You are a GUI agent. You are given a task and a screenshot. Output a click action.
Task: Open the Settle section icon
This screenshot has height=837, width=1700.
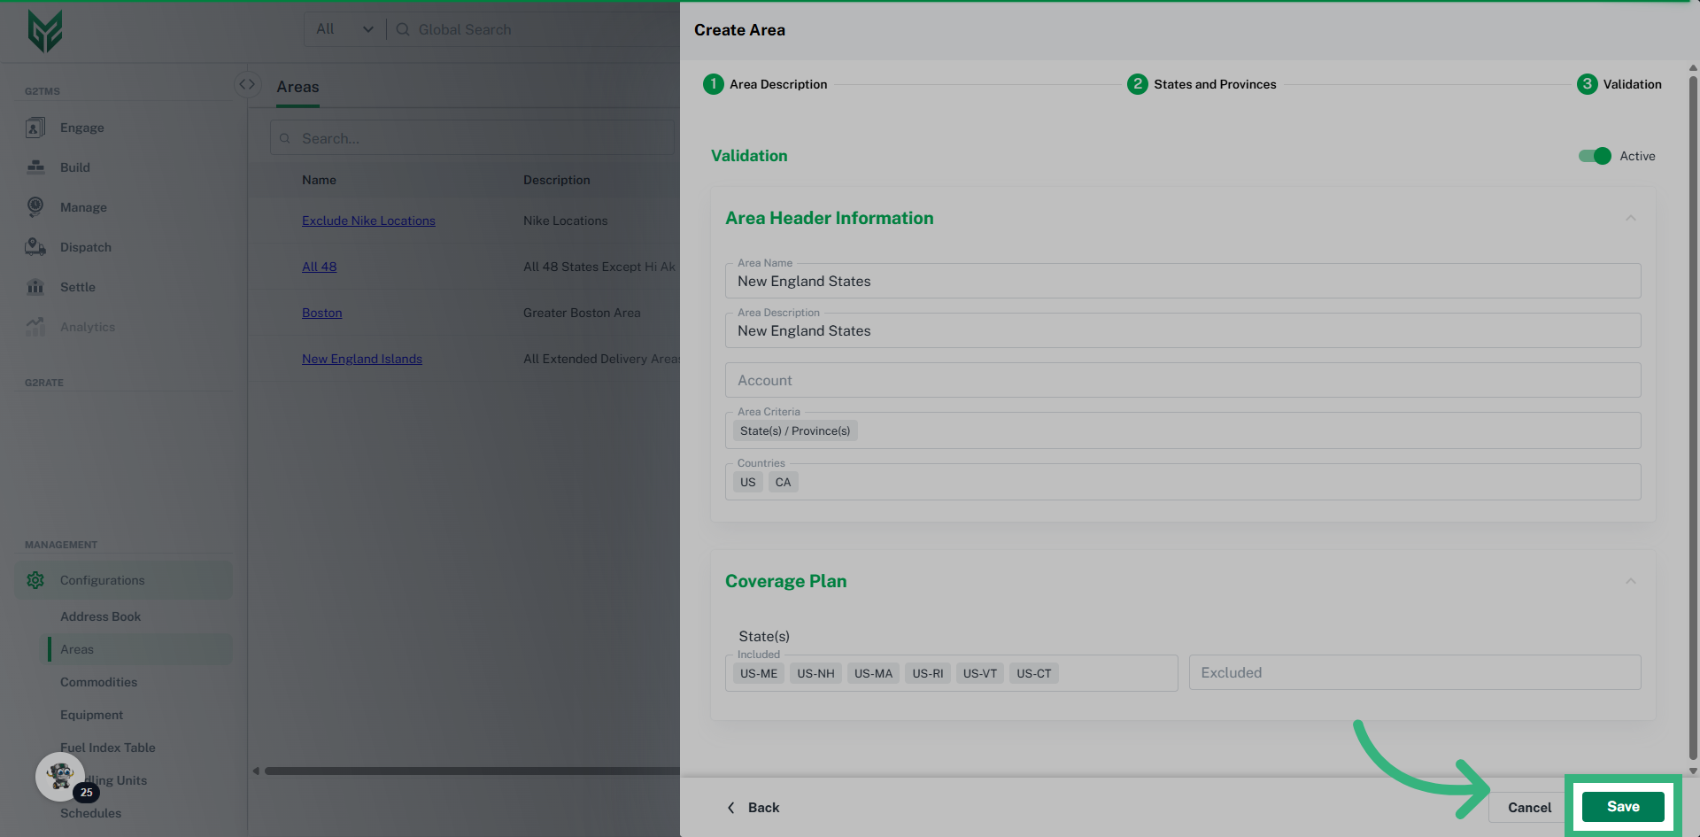35,287
